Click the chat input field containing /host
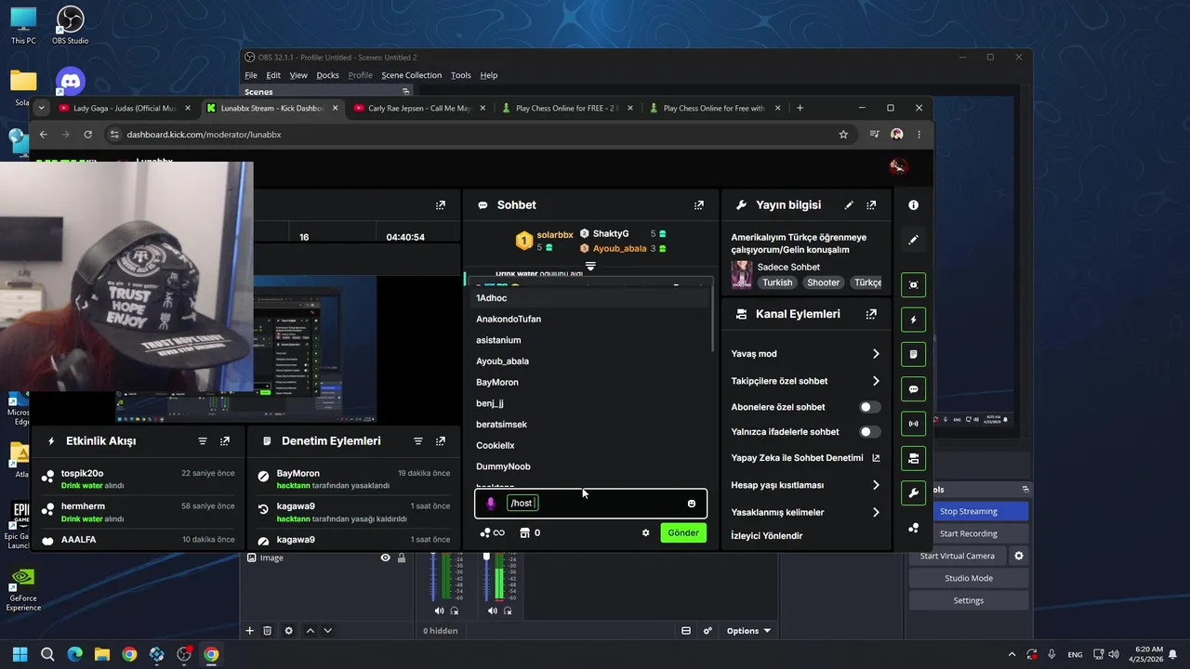This screenshot has height=669, width=1190. 590,504
